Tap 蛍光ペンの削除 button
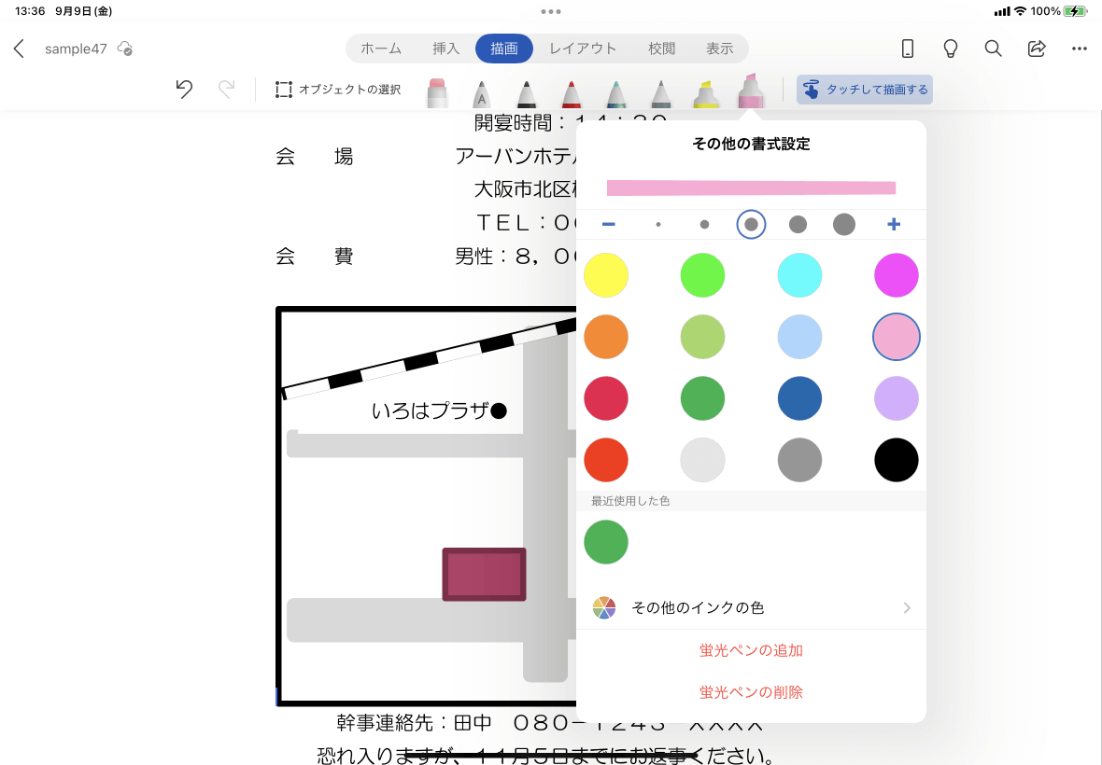1102x765 pixels. 751,693
